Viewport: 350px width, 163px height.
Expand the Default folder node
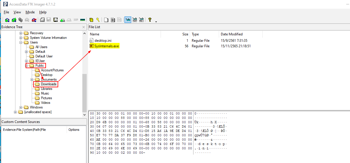tap(26, 52)
